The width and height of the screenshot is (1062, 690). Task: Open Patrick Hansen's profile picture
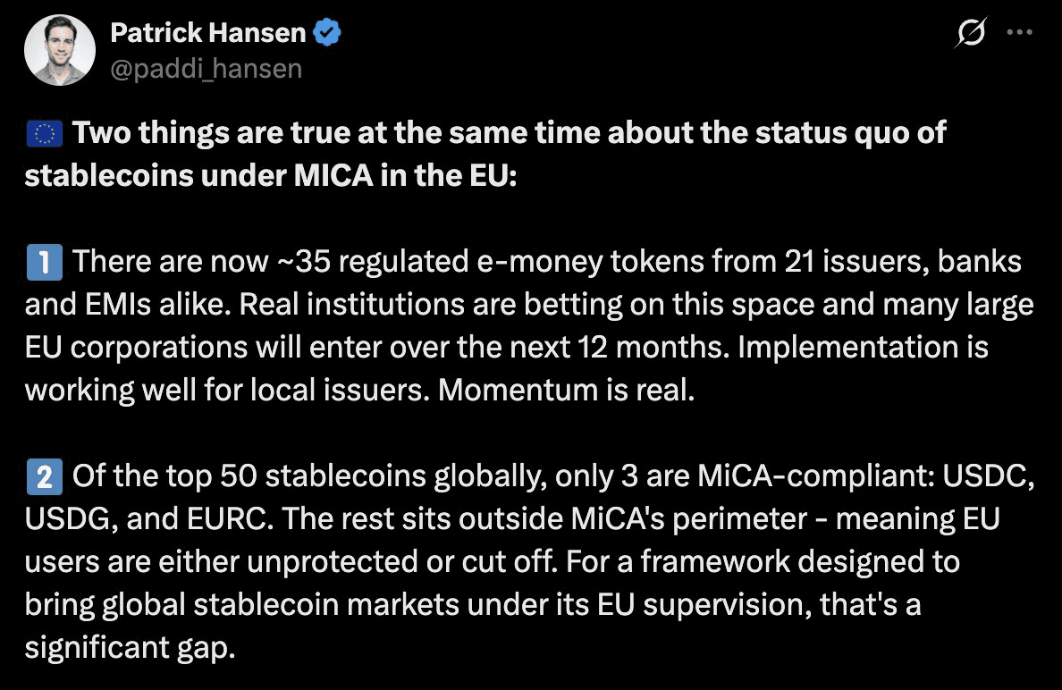(60, 50)
